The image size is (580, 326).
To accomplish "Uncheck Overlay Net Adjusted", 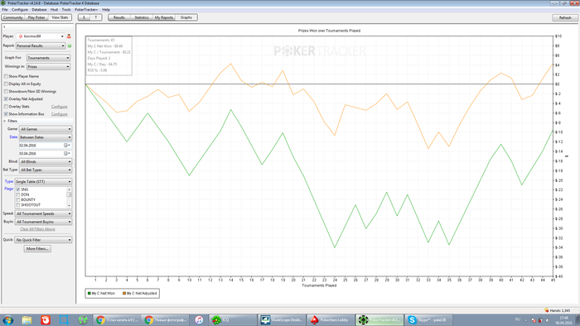I will coord(6,99).
